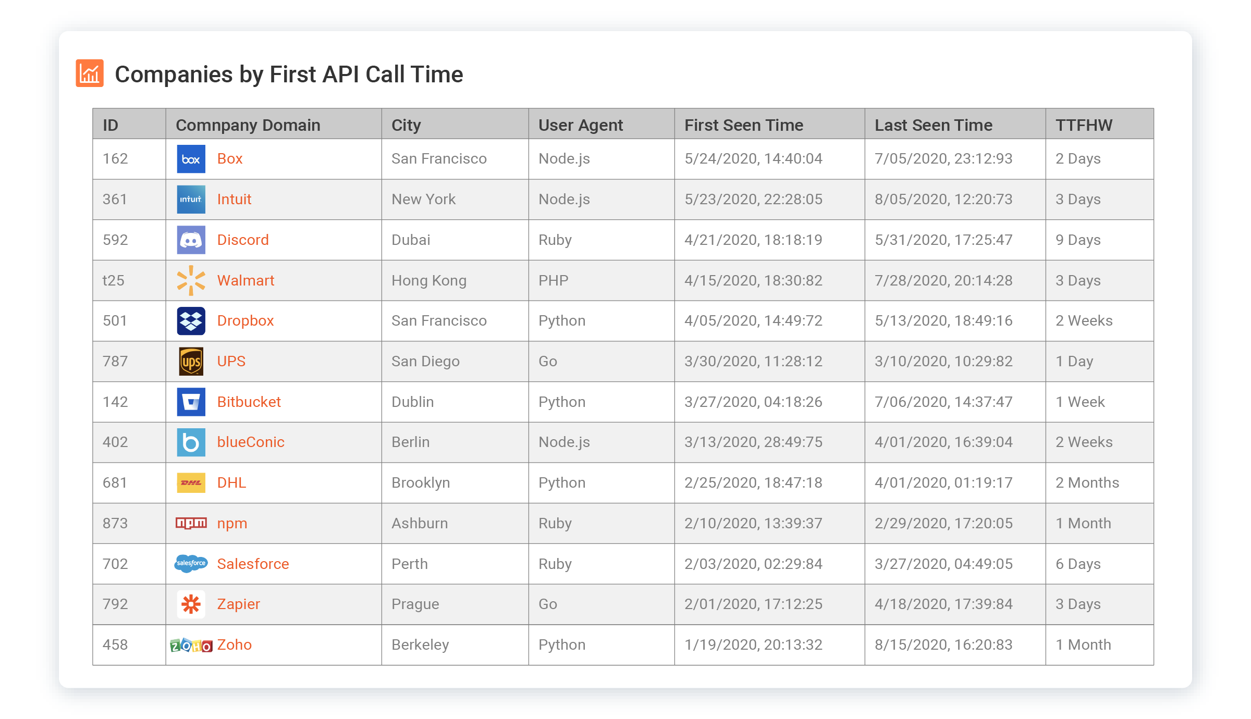The height and width of the screenshot is (719, 1251).
Task: Open the DHL company link
Action: (231, 483)
